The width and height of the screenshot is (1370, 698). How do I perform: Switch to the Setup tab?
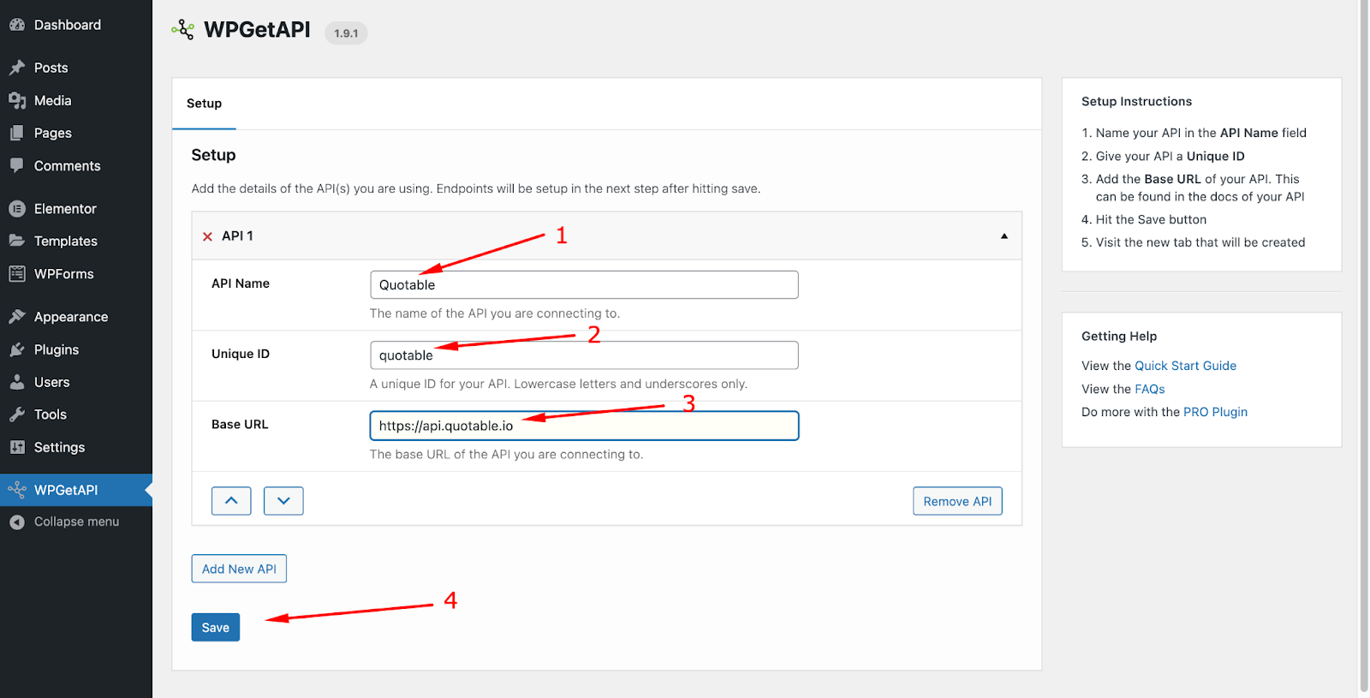point(204,104)
